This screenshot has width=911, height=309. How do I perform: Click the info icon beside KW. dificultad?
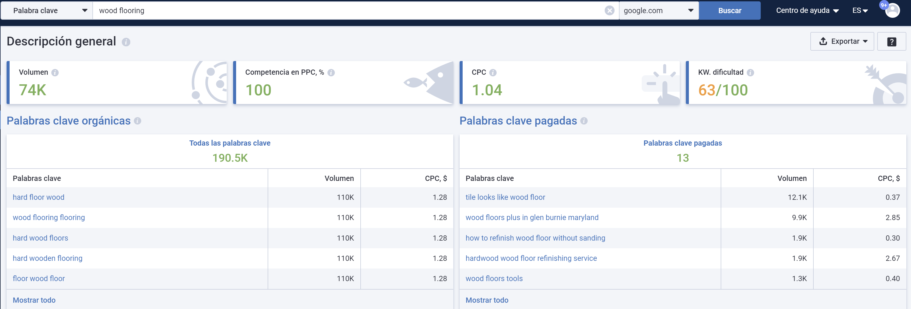[x=751, y=73]
